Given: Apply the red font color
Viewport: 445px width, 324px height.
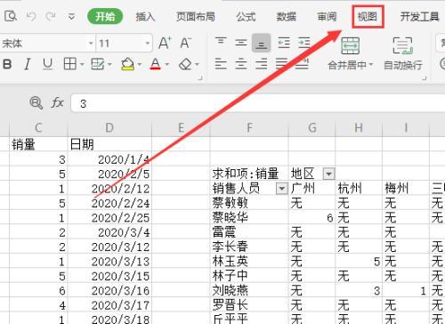Looking at the screenshot, I should click(156, 64).
